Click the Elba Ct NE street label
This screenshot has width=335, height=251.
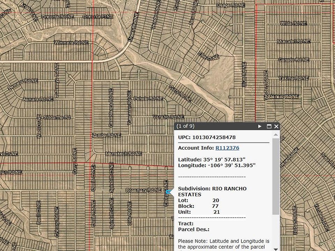point(209,56)
